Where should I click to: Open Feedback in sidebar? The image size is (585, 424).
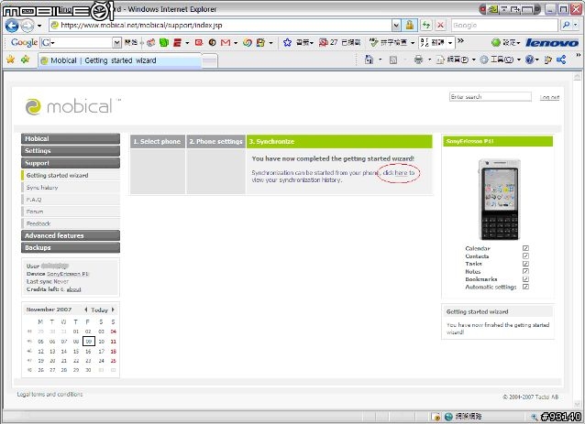pyautogui.click(x=71, y=223)
